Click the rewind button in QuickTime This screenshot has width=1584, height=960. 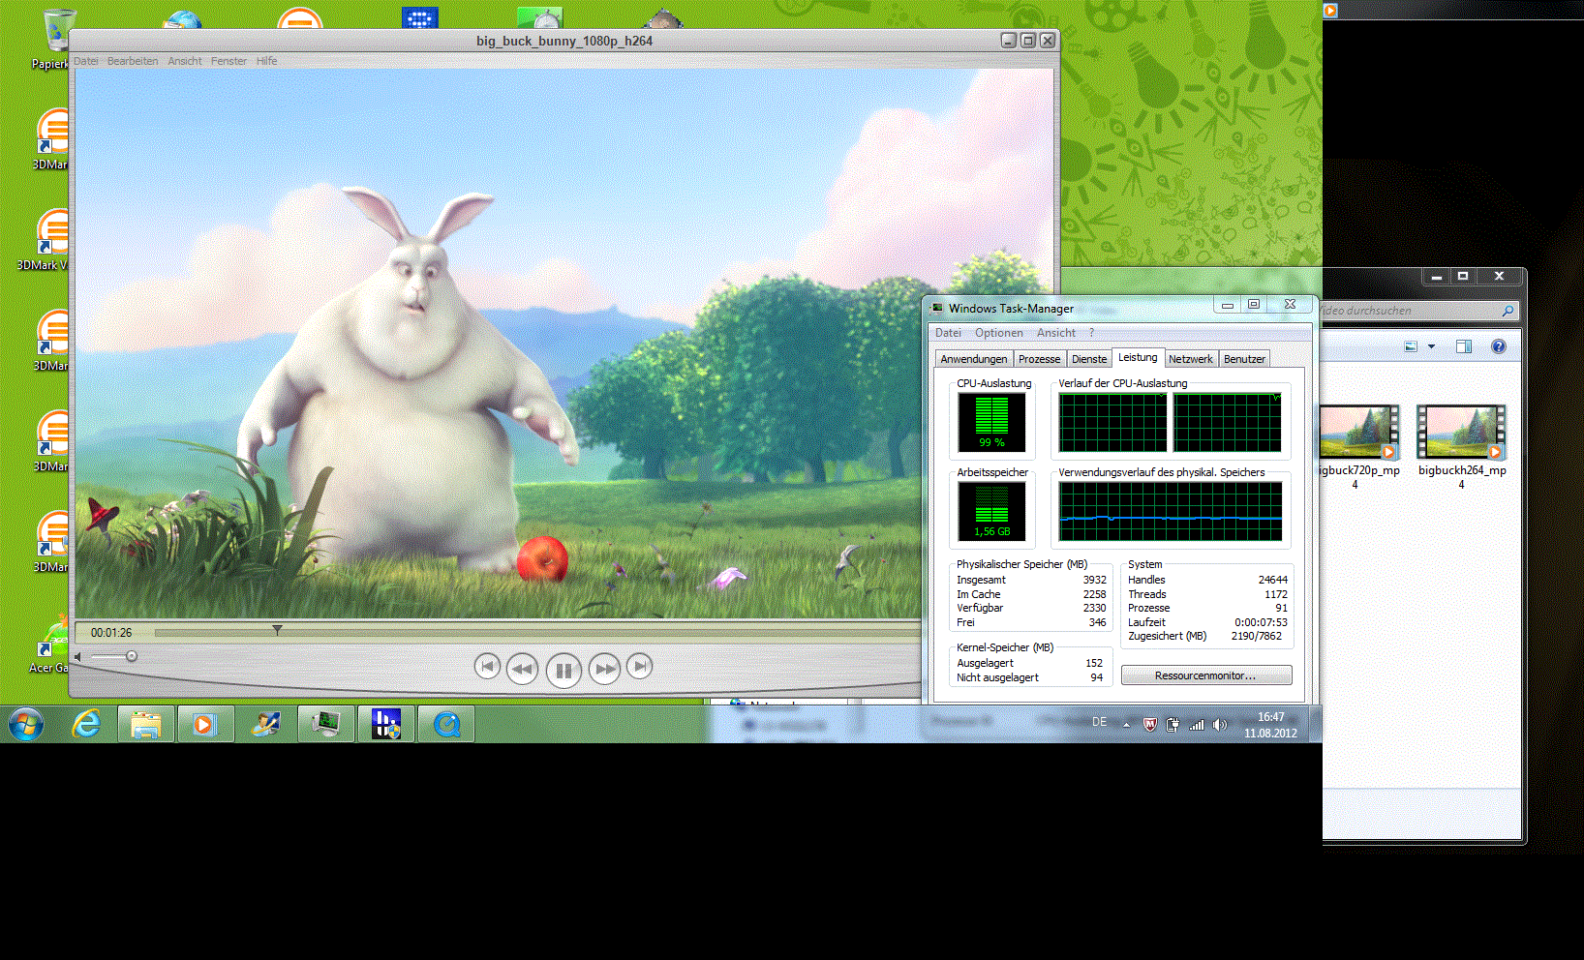[522, 668]
